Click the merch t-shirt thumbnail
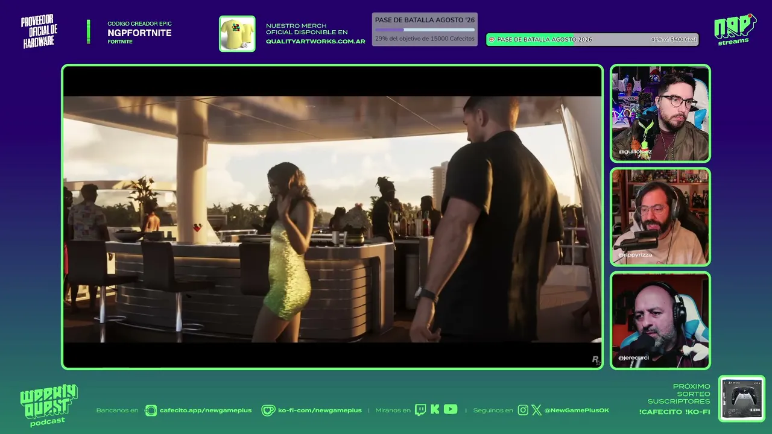Viewport: 772px width, 434px height. pyautogui.click(x=237, y=34)
